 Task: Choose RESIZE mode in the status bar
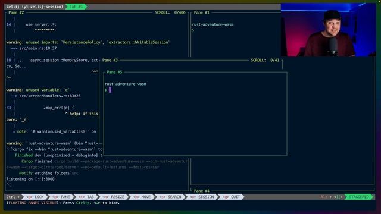coord(114,197)
